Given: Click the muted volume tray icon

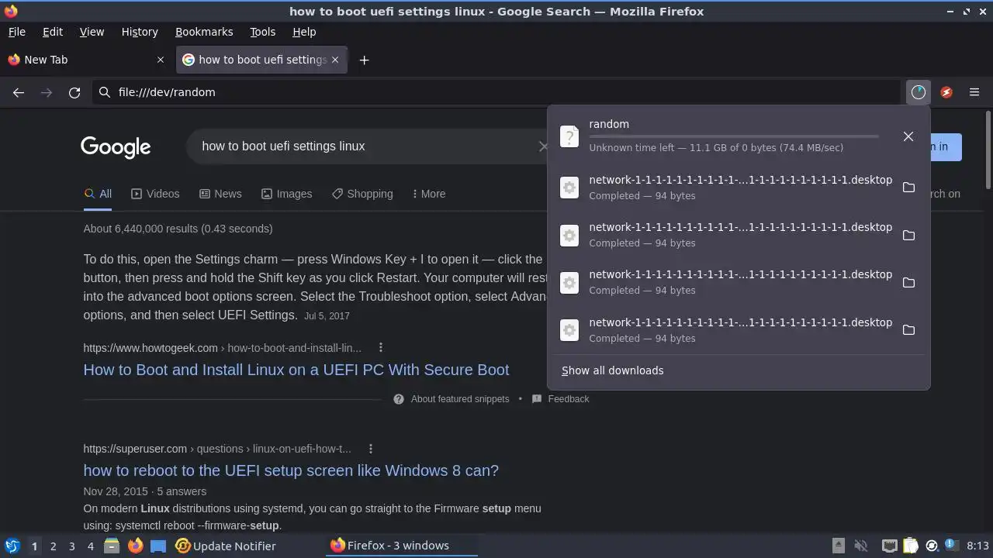Looking at the screenshot, I should (860, 546).
